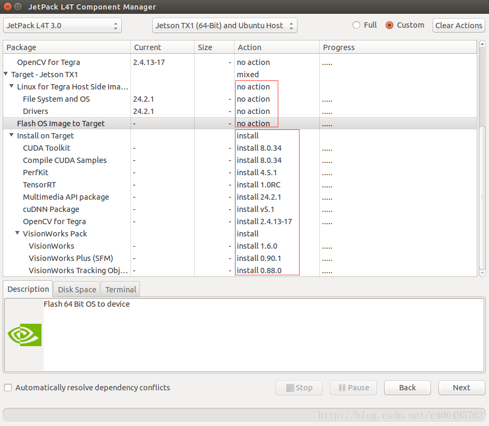Collapse the VisionWorks Pack node
This screenshot has height=426, width=489.
(18, 233)
